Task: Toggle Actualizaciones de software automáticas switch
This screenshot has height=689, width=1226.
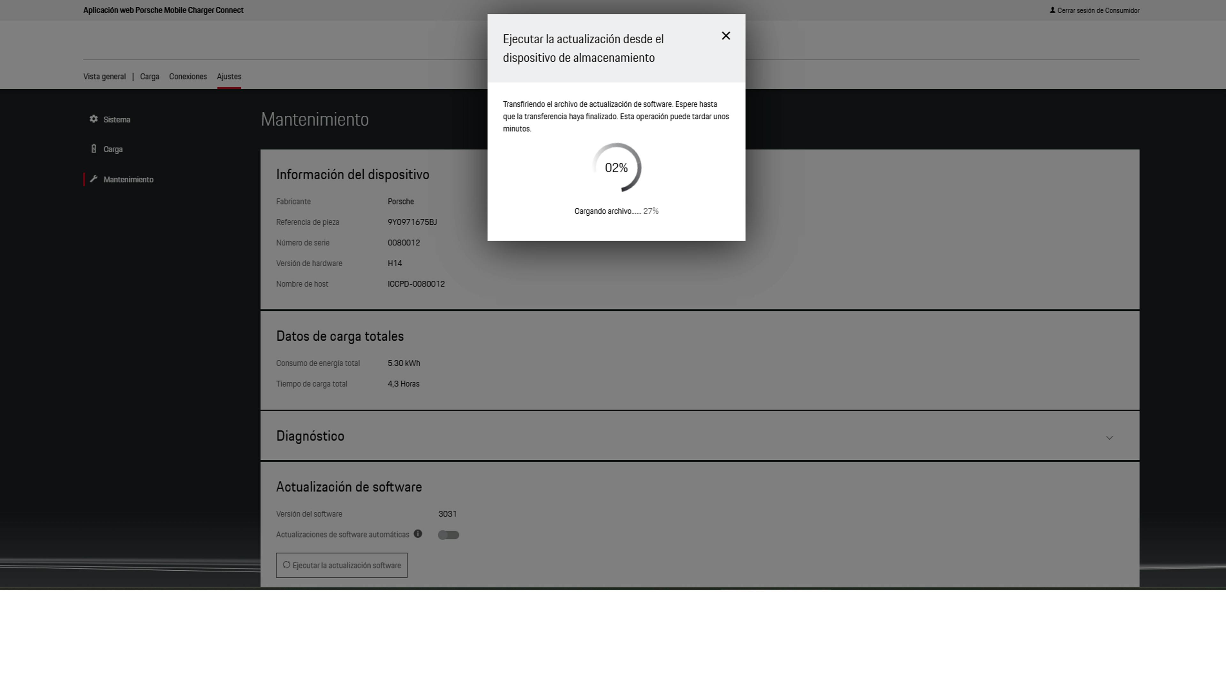Action: [448, 535]
